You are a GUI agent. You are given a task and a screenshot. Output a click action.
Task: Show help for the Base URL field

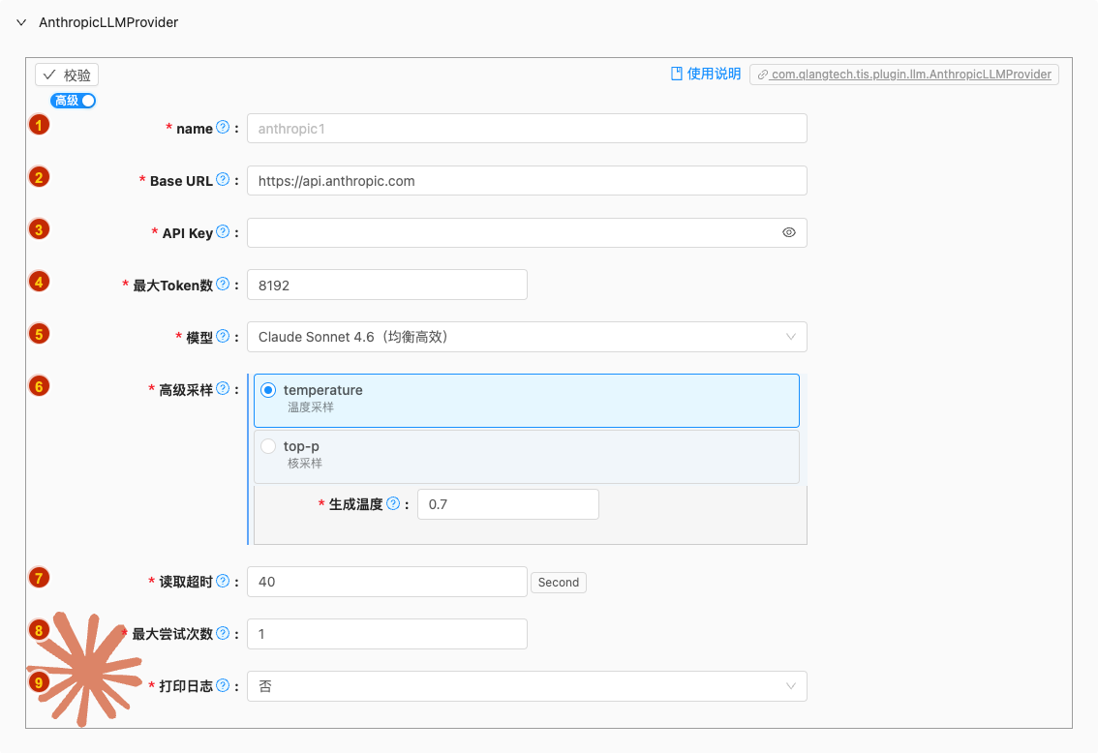click(223, 180)
